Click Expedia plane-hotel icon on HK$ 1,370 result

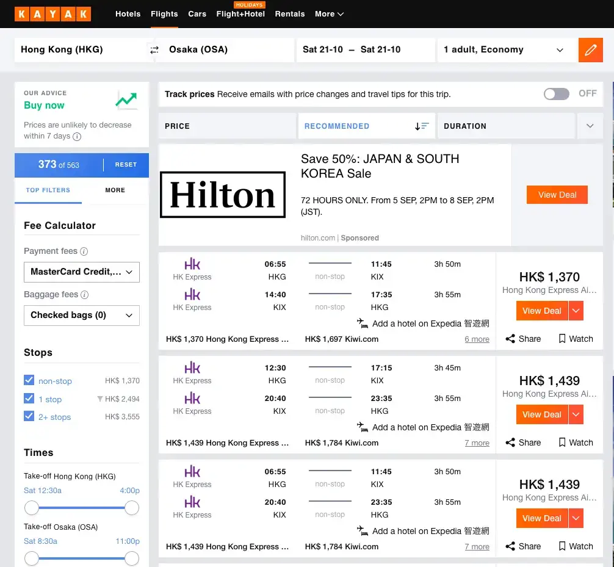tap(363, 323)
